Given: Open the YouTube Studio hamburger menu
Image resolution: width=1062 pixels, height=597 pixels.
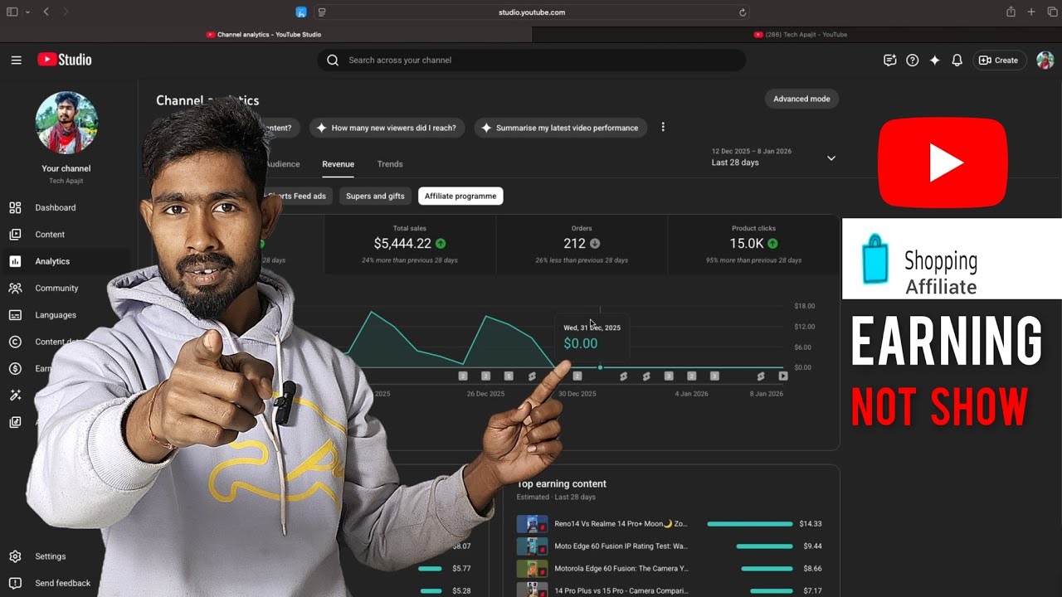Looking at the screenshot, I should point(16,60).
